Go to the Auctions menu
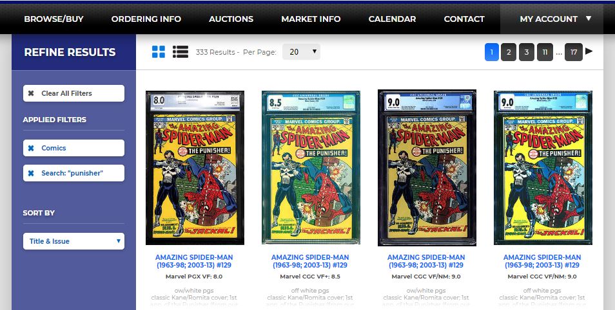 (231, 19)
